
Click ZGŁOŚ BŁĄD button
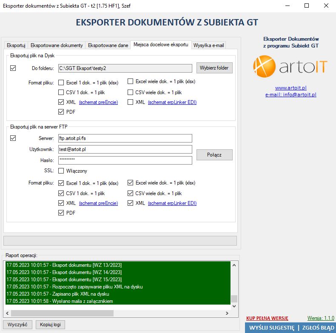click(x=318, y=328)
